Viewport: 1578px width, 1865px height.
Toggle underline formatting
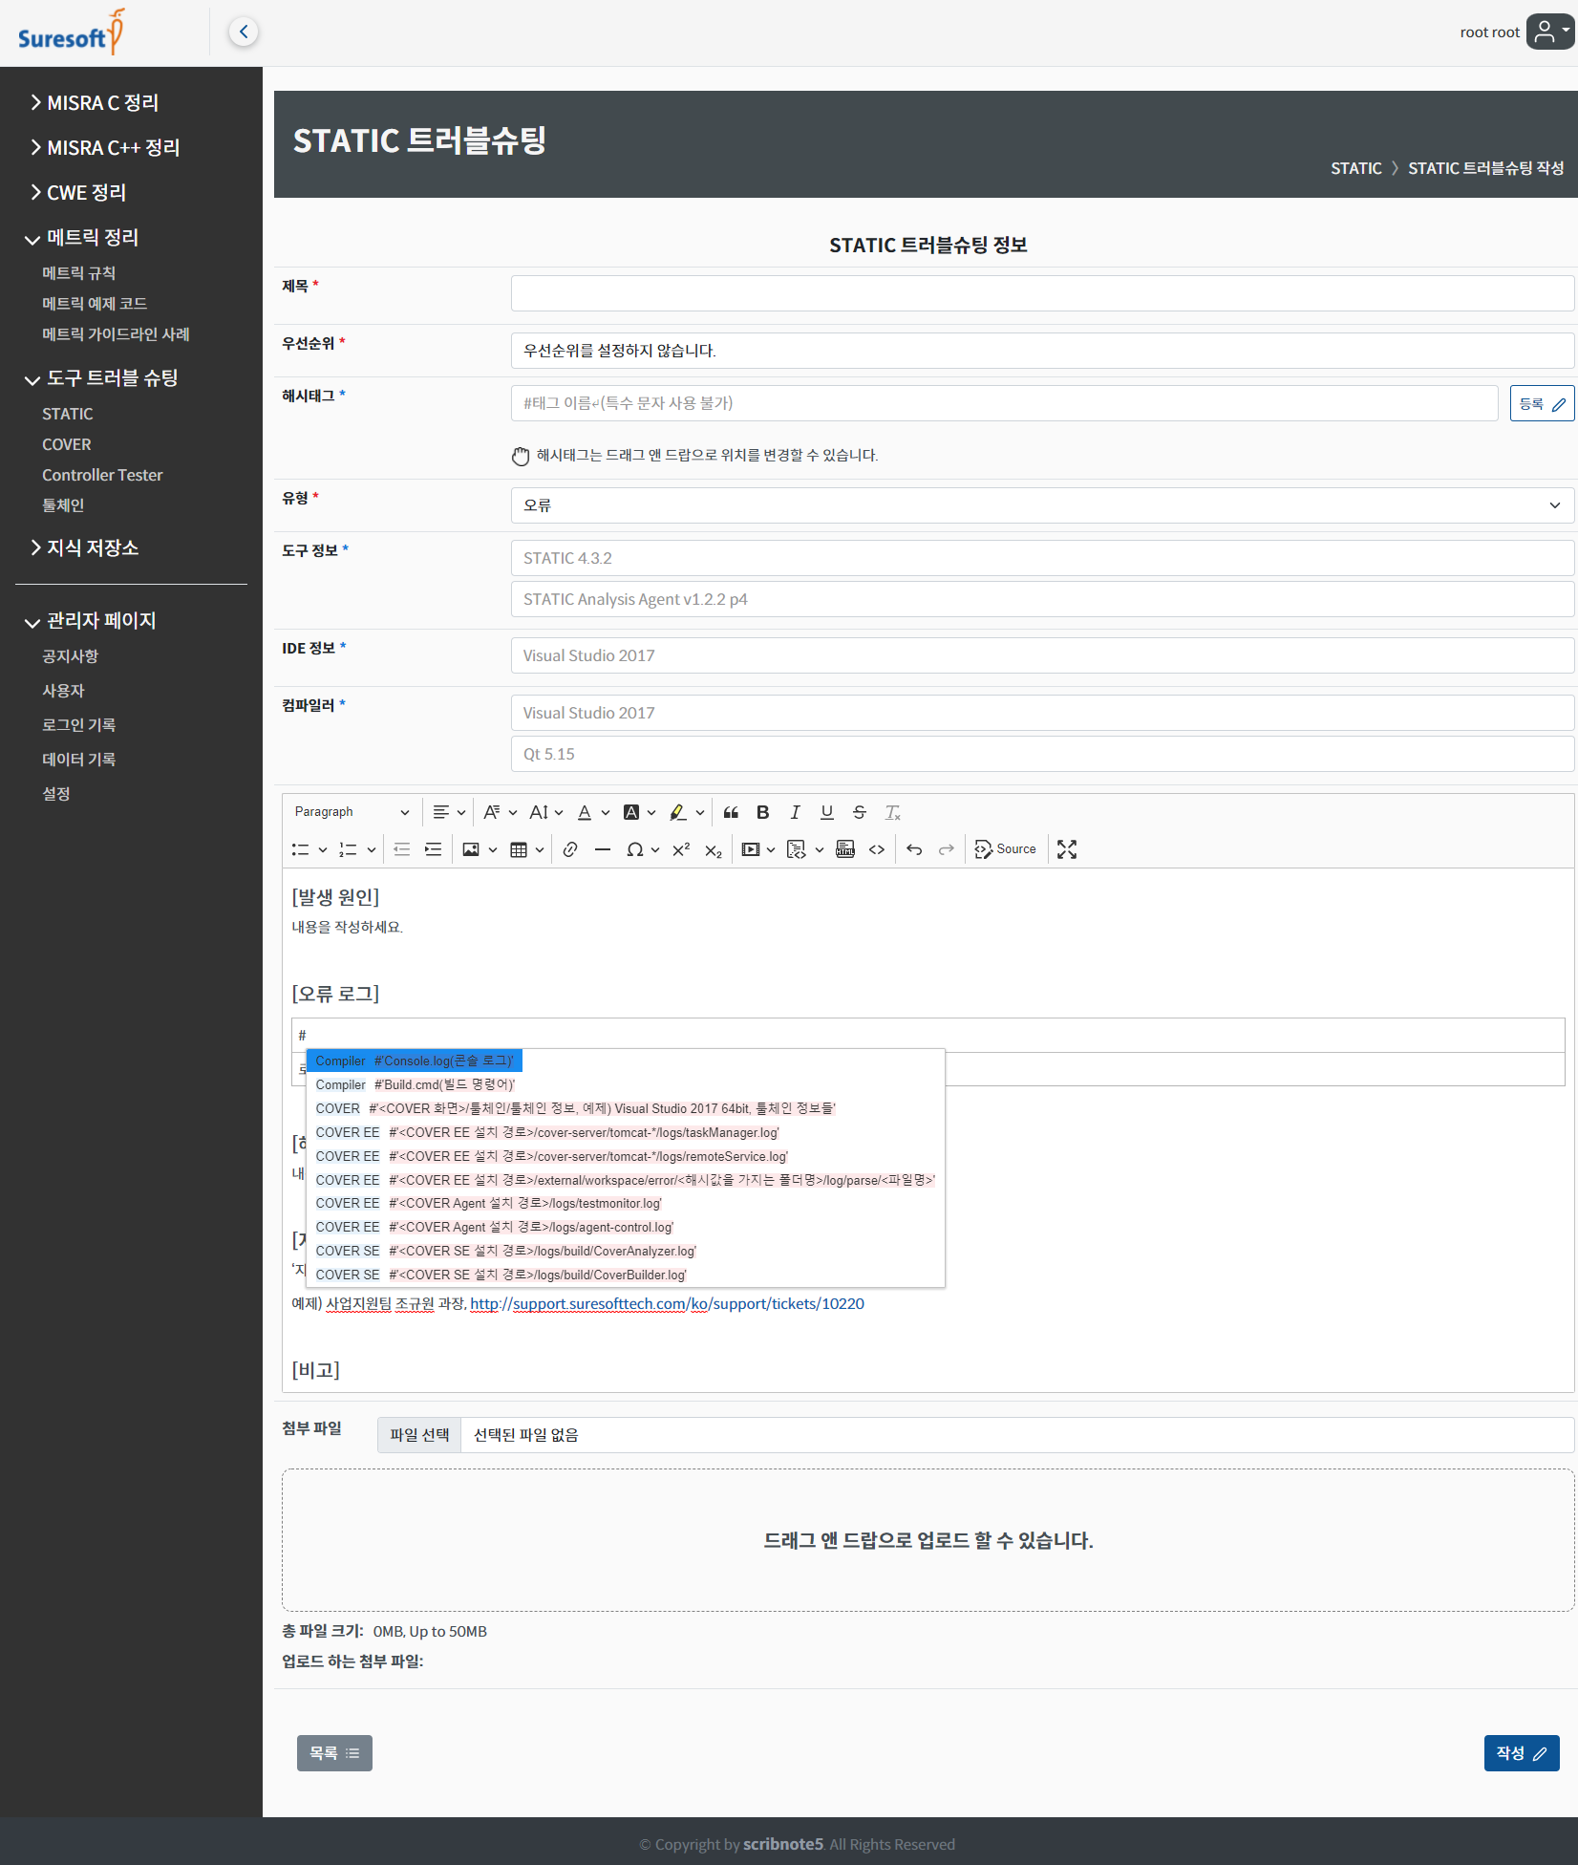[826, 812]
